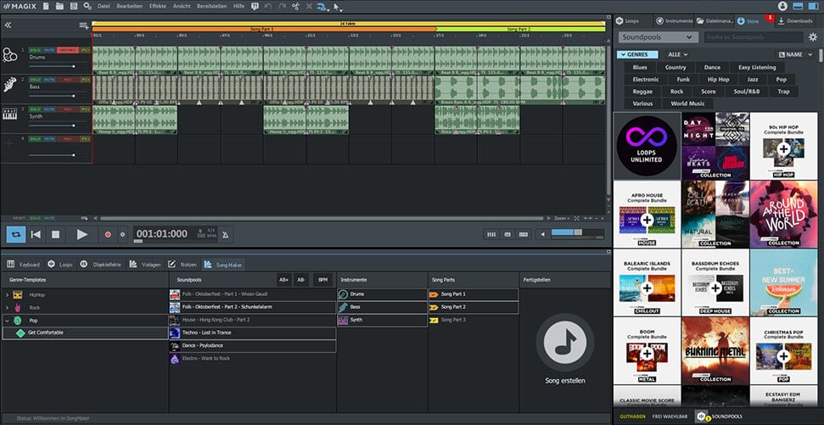Click the Add Track icon above the track list
This screenshot has width=824, height=425.
(x=83, y=25)
